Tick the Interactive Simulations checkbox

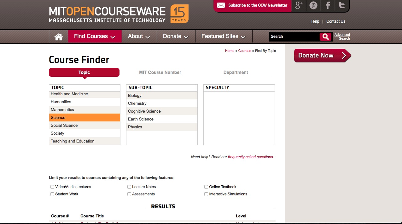point(206,194)
